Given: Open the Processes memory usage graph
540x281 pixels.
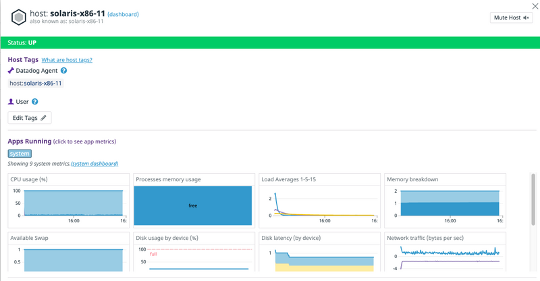Looking at the screenshot, I should point(194,201).
